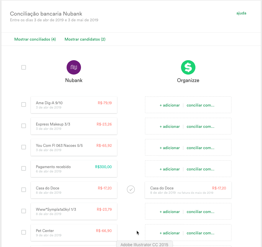Click the green Organizze dollar logo

click(188, 67)
